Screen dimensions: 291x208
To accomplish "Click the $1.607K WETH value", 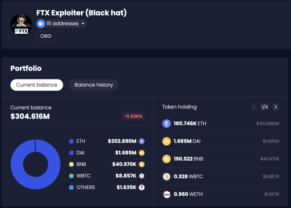I will point(272,194).
